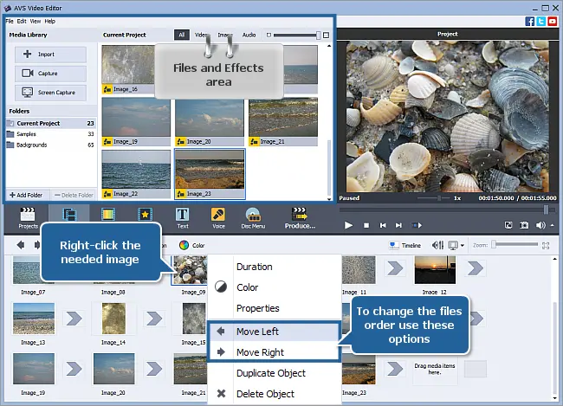563x406 pixels.
Task: Click the next scene playback button
Action: click(x=417, y=225)
